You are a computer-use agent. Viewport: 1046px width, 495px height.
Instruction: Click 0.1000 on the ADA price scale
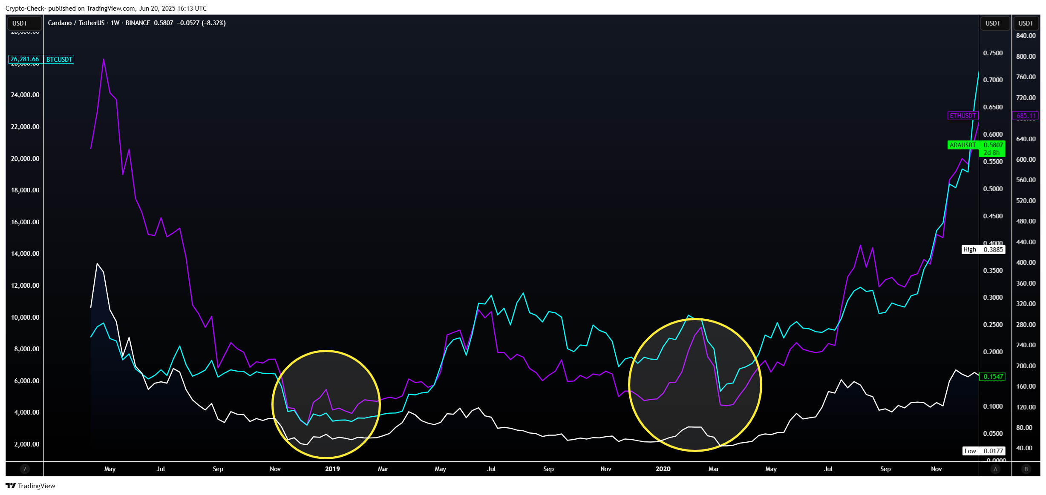coord(993,406)
